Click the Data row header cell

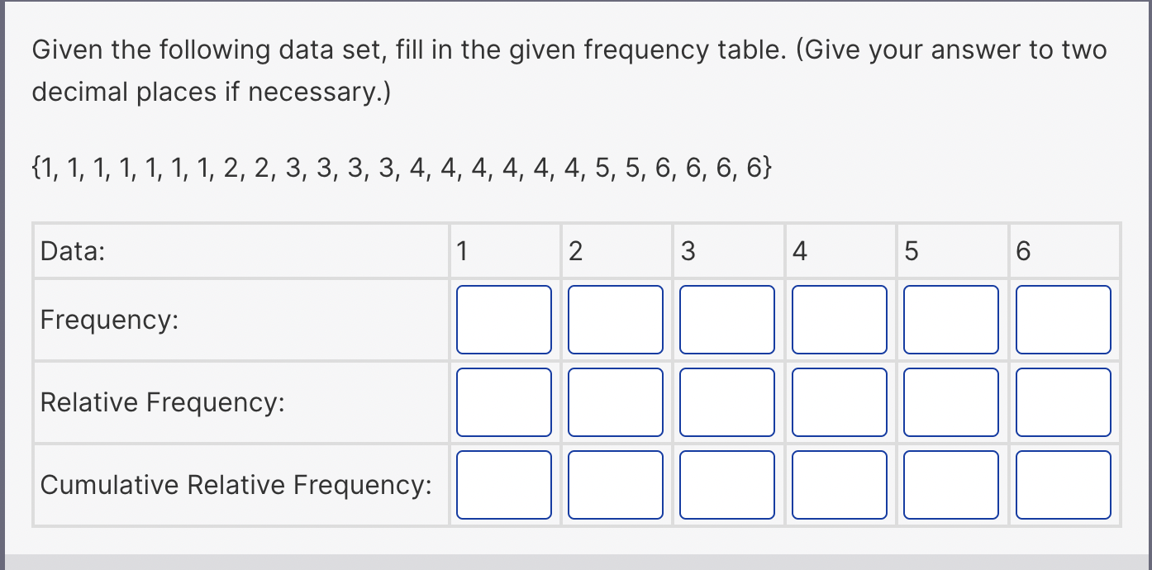240,250
